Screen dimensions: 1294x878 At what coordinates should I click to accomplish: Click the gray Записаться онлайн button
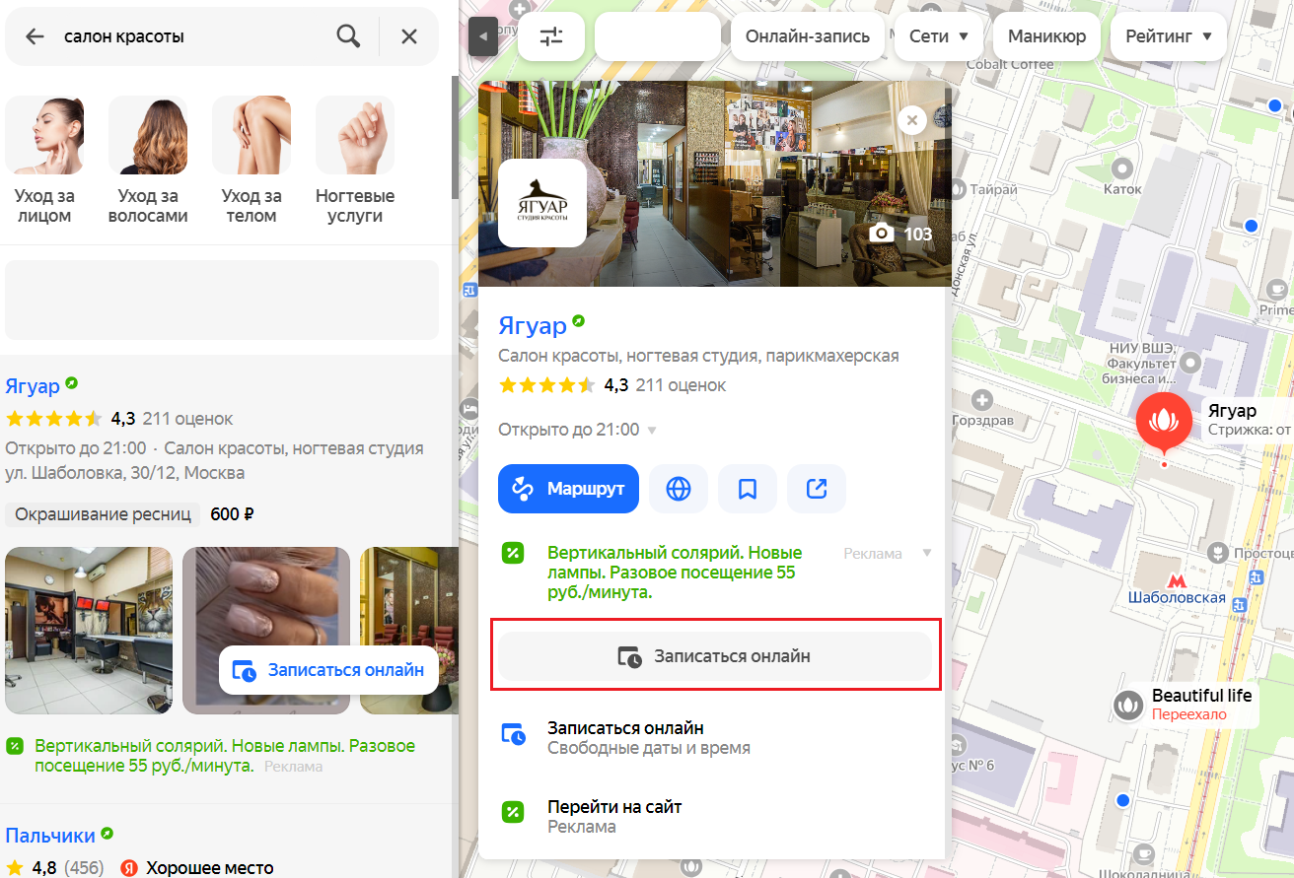click(715, 656)
